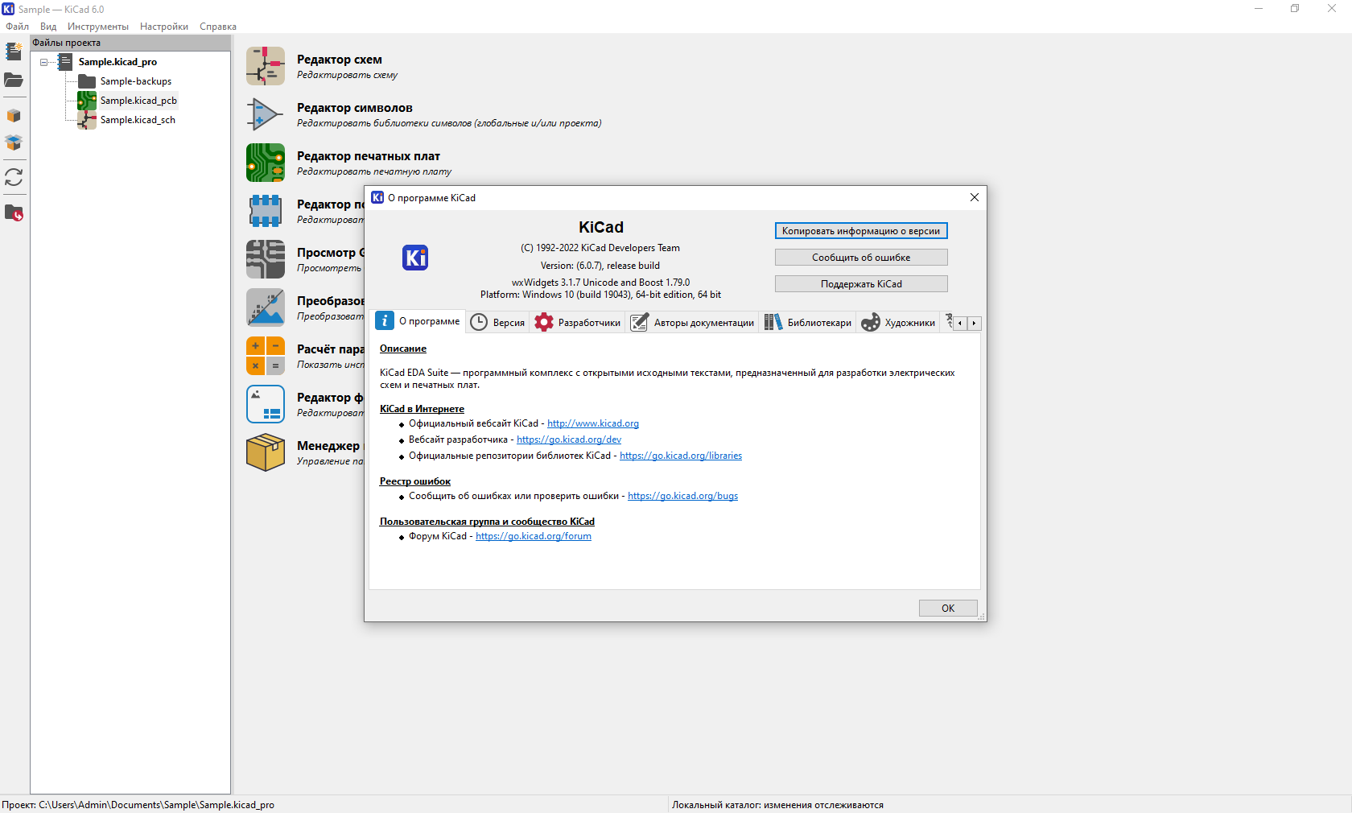Image resolution: width=1352 pixels, height=813 pixels.
Task: Switch to the Версия tab
Action: click(x=498, y=323)
